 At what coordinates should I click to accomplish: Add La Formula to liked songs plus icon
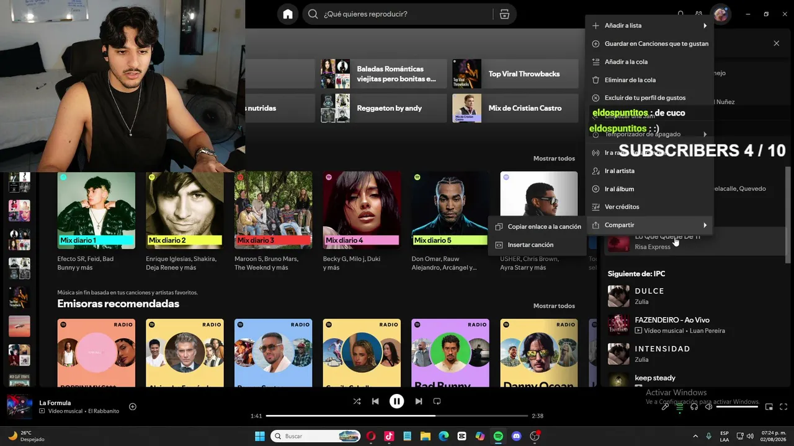[x=133, y=407]
